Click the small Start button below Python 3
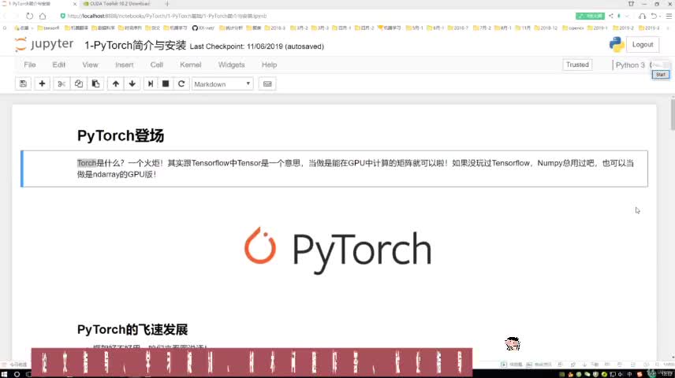This screenshot has height=378, width=675. (x=661, y=75)
